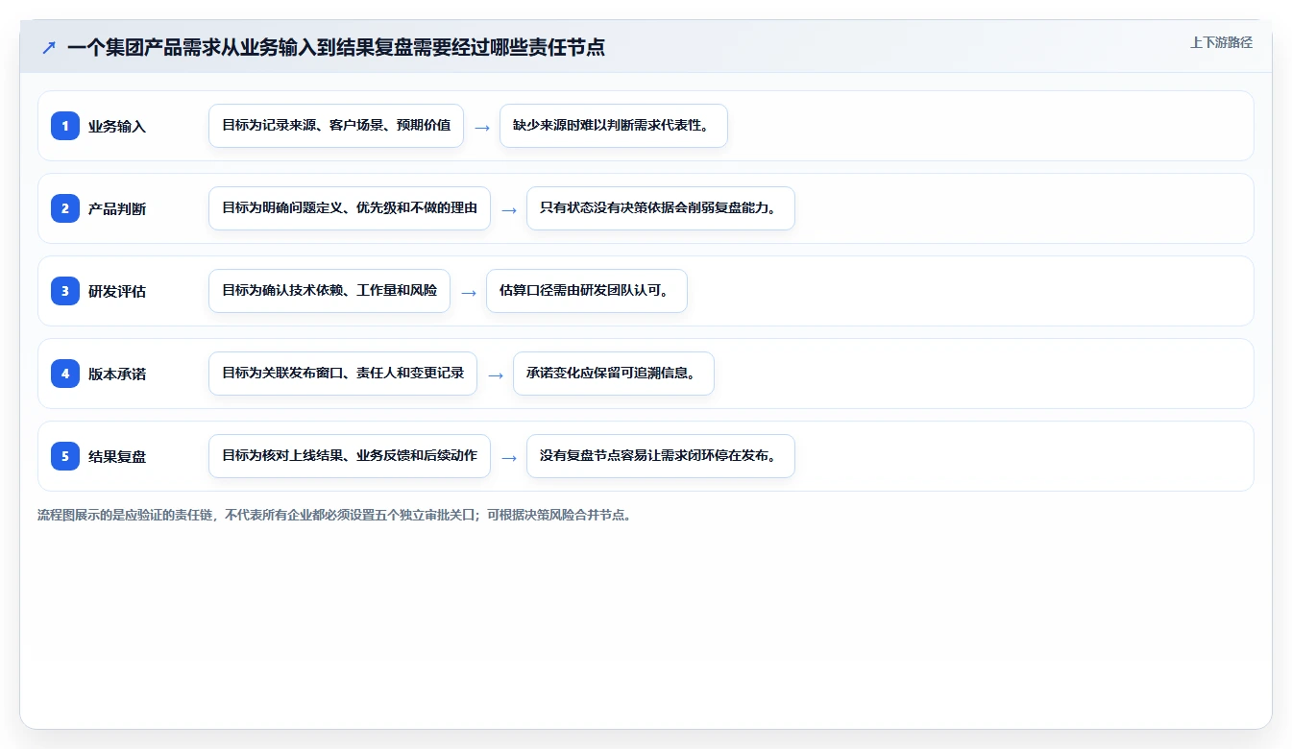Click the box 没有复盘节点容易让需求闭环停在发布
Viewport: 1292px width, 749px height.
661,456
